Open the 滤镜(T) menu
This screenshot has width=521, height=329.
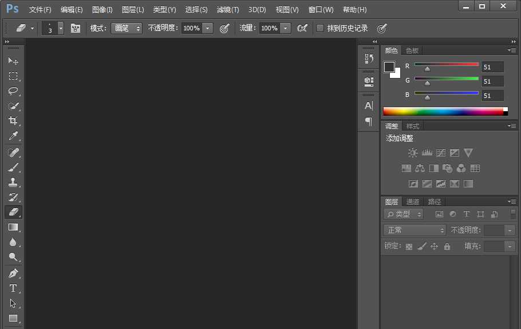click(228, 10)
